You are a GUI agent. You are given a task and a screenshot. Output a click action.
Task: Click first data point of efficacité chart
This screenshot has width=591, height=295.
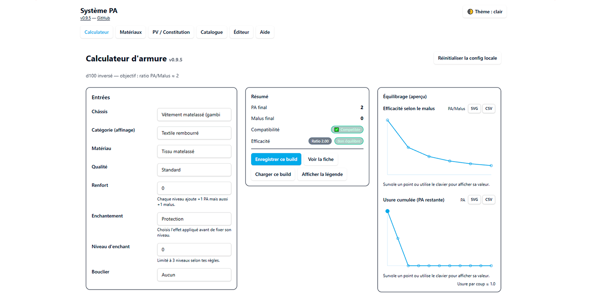(x=387, y=120)
